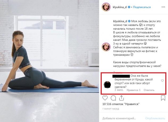Click the blacked-out commenter avatar
Image resolution: width=168 pixels, height=122 pixels.
pos(107,85)
